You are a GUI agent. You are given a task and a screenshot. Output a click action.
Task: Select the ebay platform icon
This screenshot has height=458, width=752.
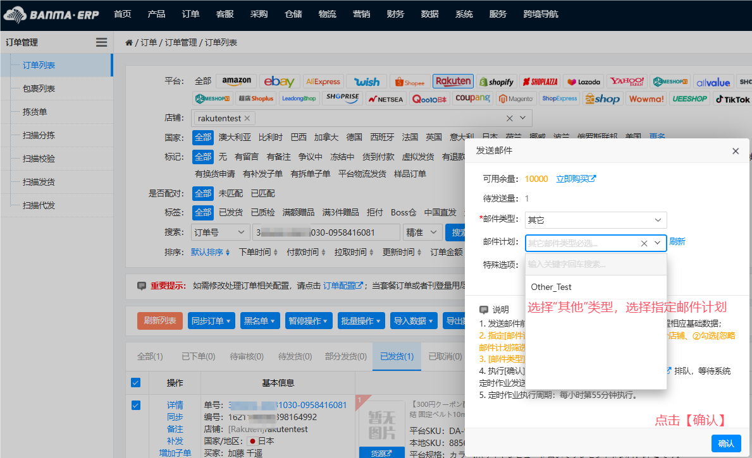coord(280,81)
